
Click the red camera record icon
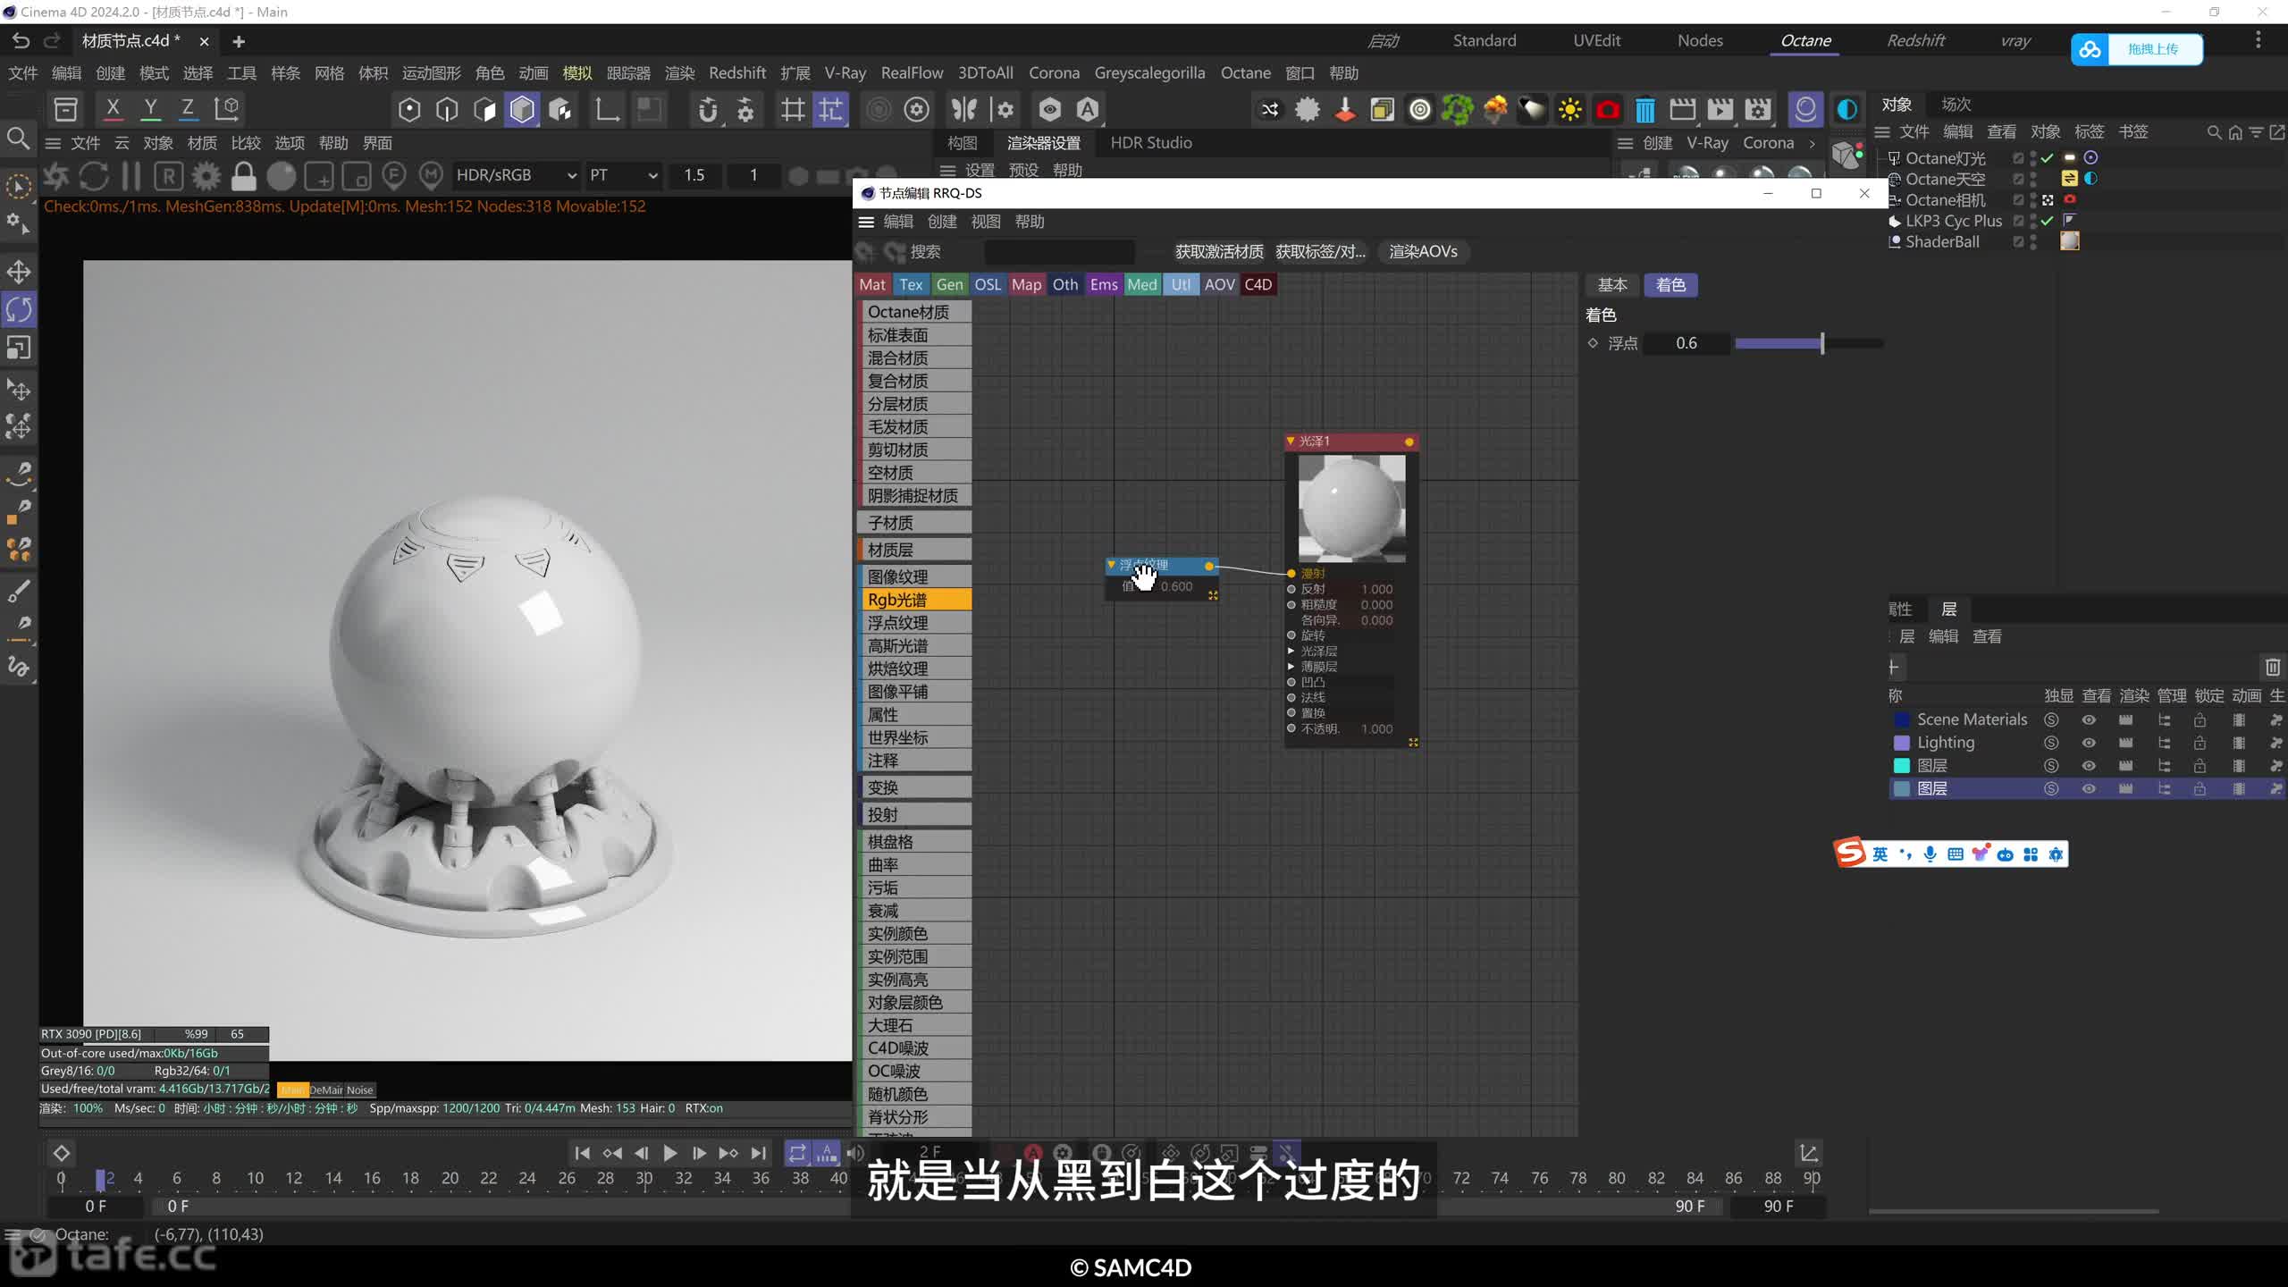click(x=1608, y=110)
